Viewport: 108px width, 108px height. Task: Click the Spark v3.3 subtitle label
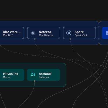(81, 35)
